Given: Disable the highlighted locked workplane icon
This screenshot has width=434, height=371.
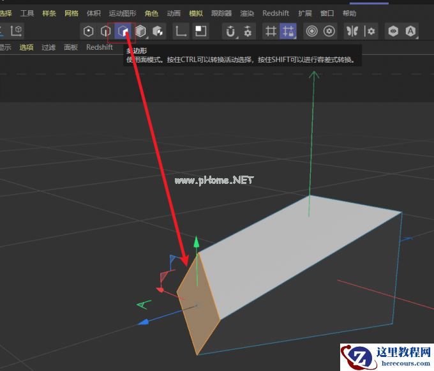Looking at the screenshot, I should click(x=288, y=31).
